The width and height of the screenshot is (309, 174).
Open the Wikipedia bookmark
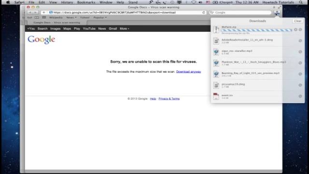click(x=56, y=17)
